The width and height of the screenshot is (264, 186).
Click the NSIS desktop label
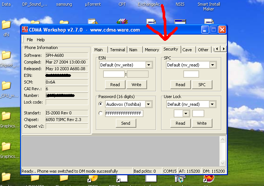180,4
